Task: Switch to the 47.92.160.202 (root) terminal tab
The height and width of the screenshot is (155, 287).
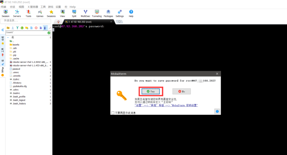Action: tap(79, 22)
